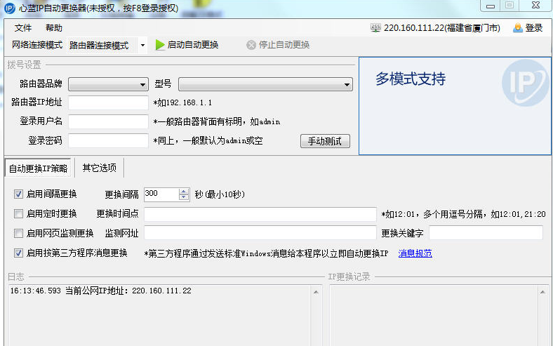
Task: Click the hint text *如192.168.1.1
Action: (x=182, y=102)
